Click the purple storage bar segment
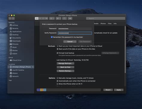 point(39,90)
